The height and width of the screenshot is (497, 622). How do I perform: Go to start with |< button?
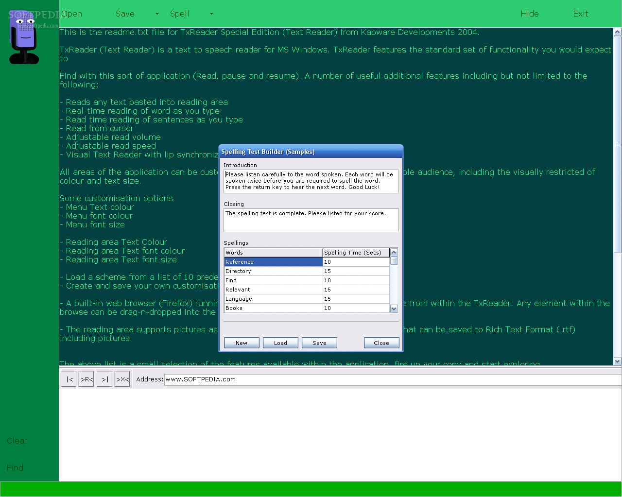pos(69,379)
